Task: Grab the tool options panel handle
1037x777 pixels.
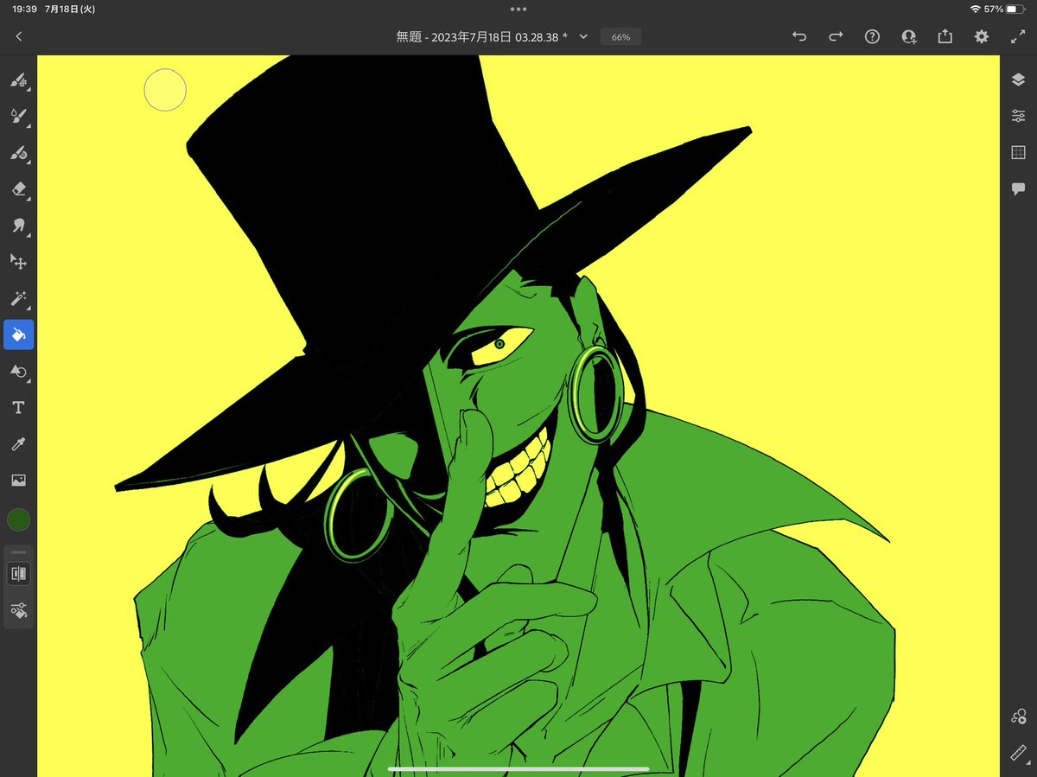Action: point(18,551)
